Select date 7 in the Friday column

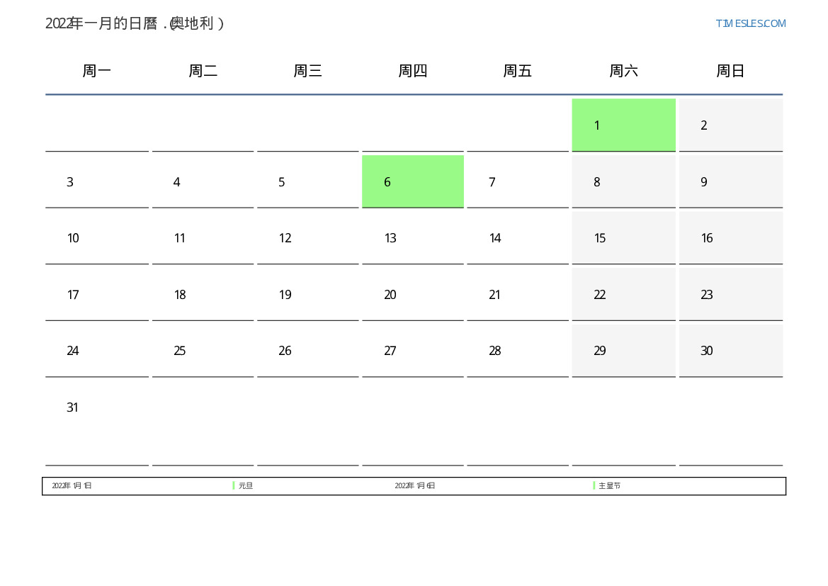coord(492,182)
